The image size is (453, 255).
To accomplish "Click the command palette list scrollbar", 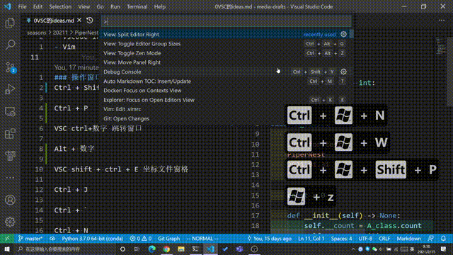I will 352,34.
